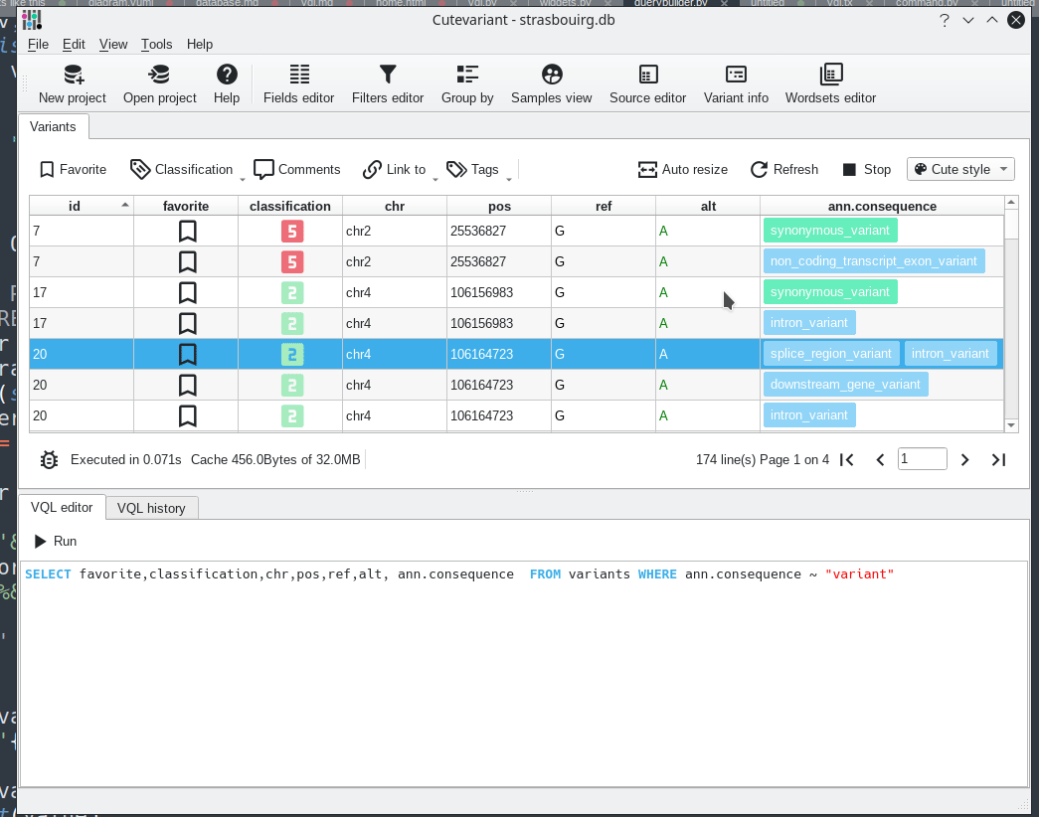The height and width of the screenshot is (817, 1039).
Task: Open the Cute style dropdown
Action: (x=959, y=169)
